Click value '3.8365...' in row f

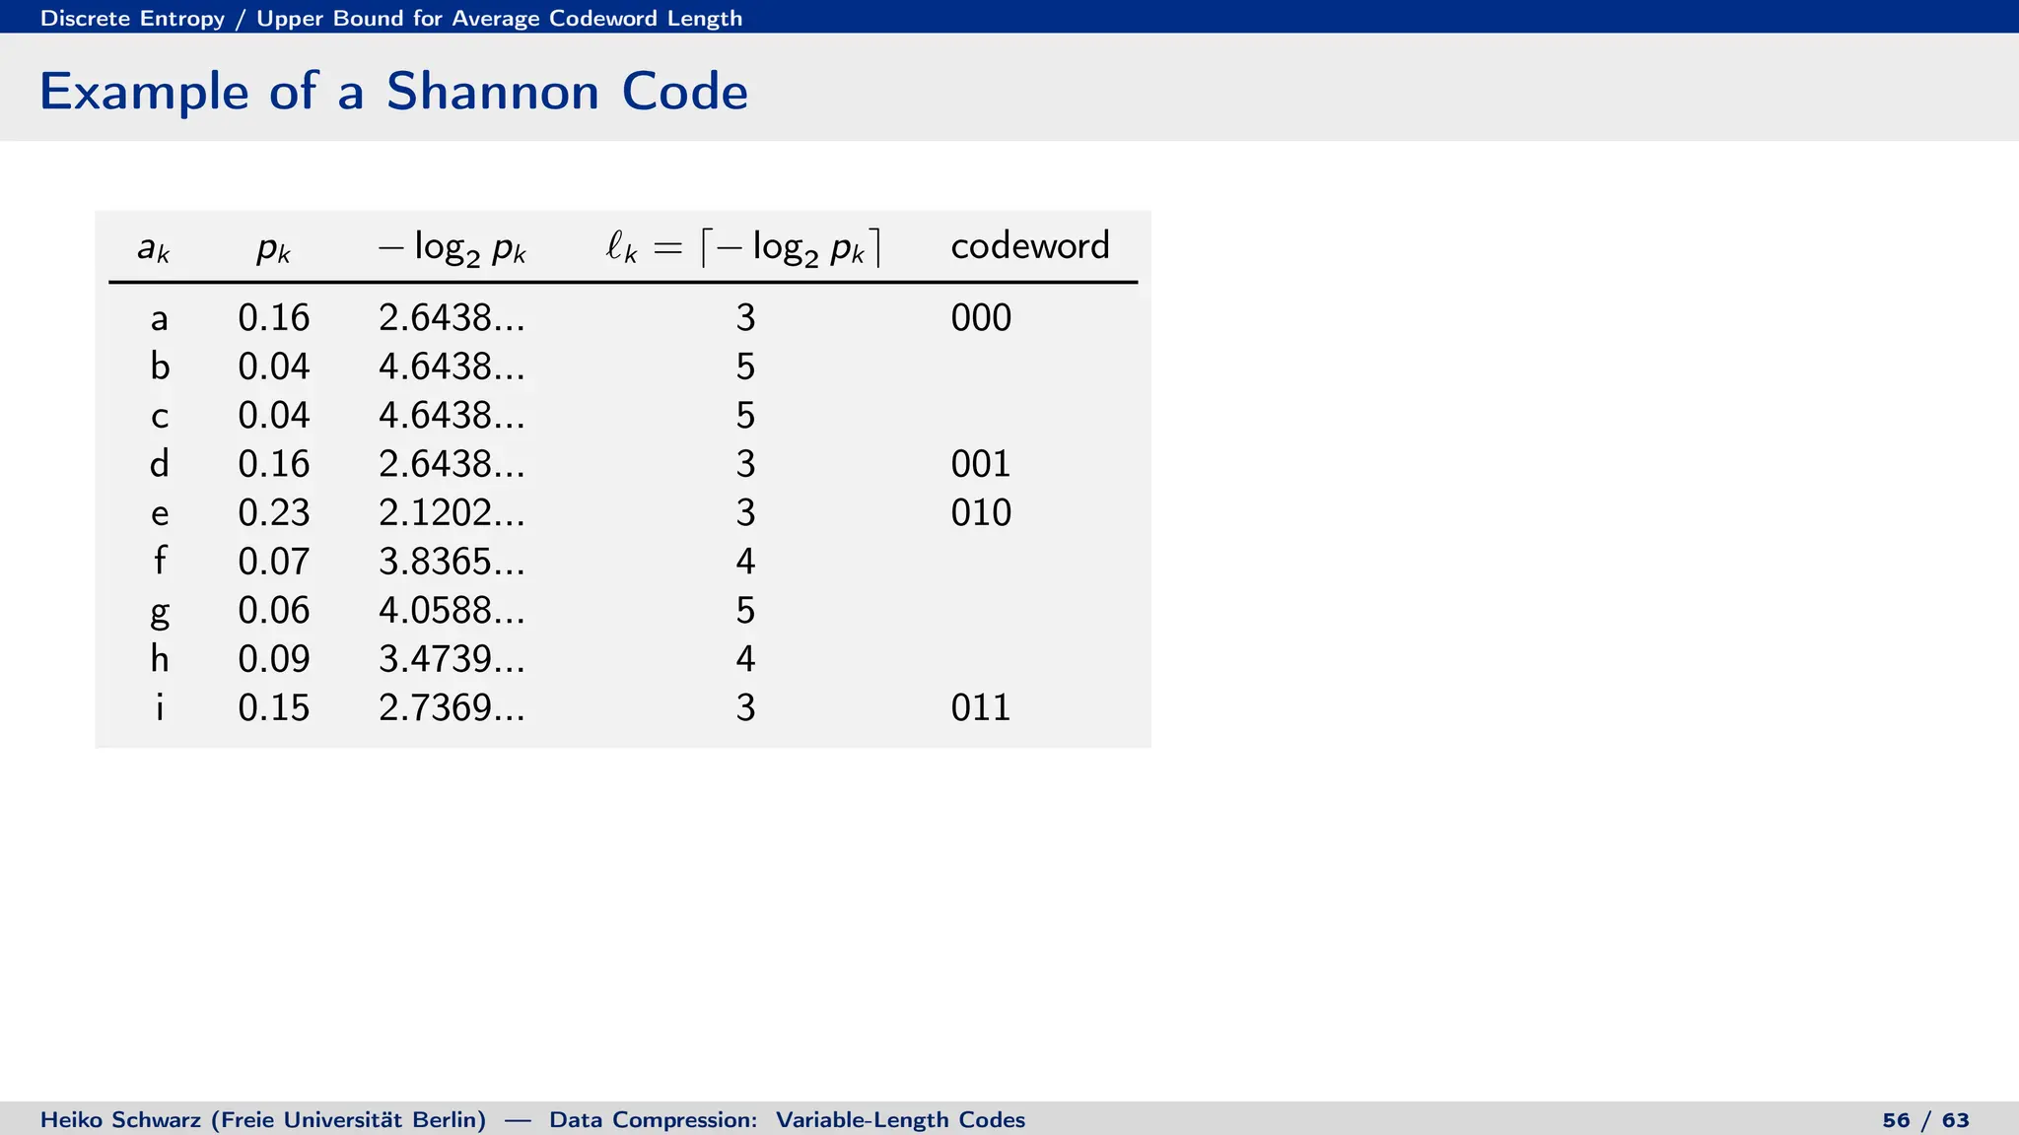(453, 561)
